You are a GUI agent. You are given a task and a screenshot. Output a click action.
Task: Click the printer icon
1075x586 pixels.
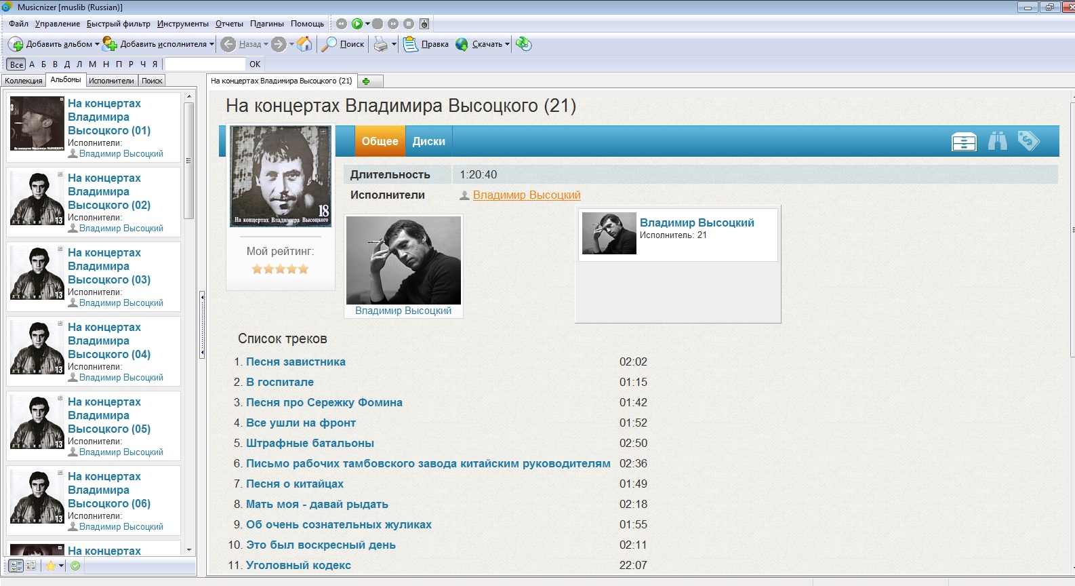coord(381,45)
